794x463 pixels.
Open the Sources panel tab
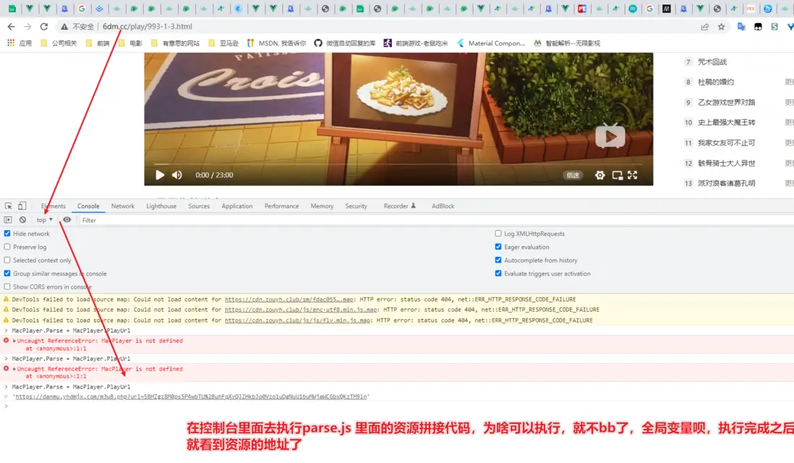(x=198, y=205)
